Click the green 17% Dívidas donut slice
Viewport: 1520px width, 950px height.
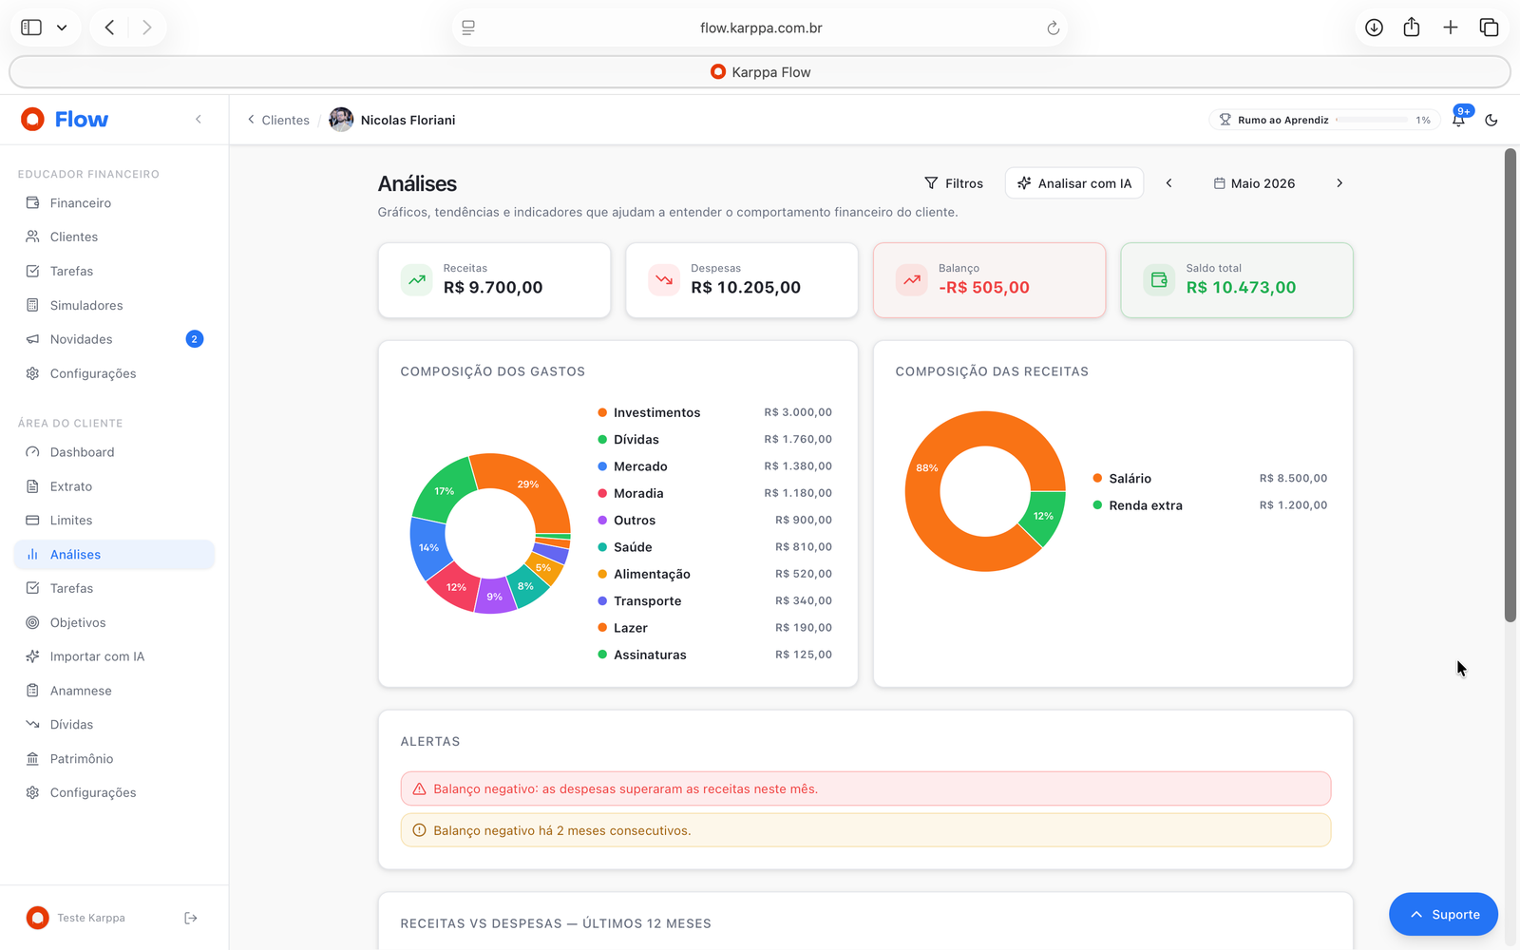pyautogui.click(x=444, y=489)
